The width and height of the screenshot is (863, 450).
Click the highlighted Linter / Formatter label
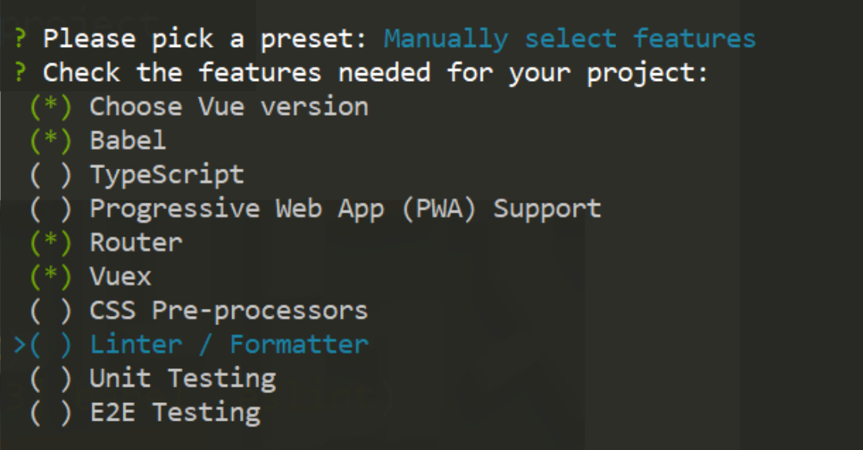tap(229, 344)
